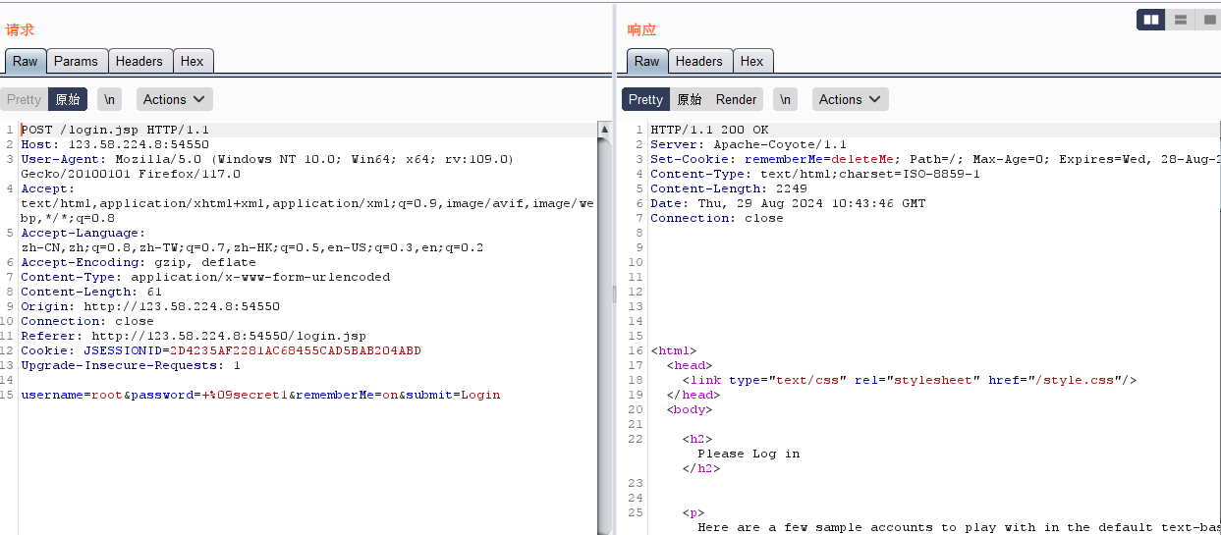
Task: Click Pretty button in request pane
Action: point(25,99)
